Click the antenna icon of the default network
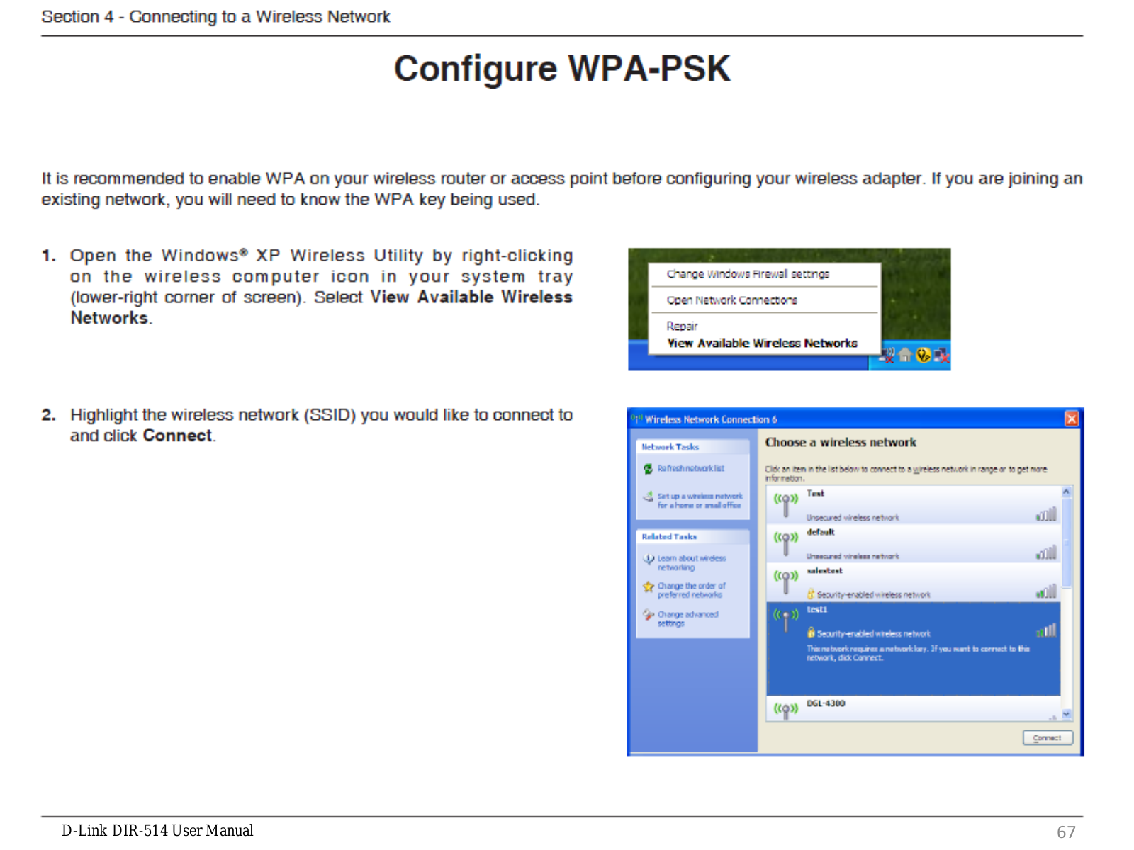Image resolution: width=1134 pixels, height=850 pixels. point(785,543)
